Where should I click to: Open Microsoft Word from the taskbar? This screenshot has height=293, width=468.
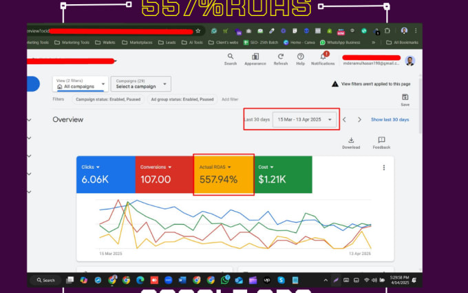tap(182, 280)
